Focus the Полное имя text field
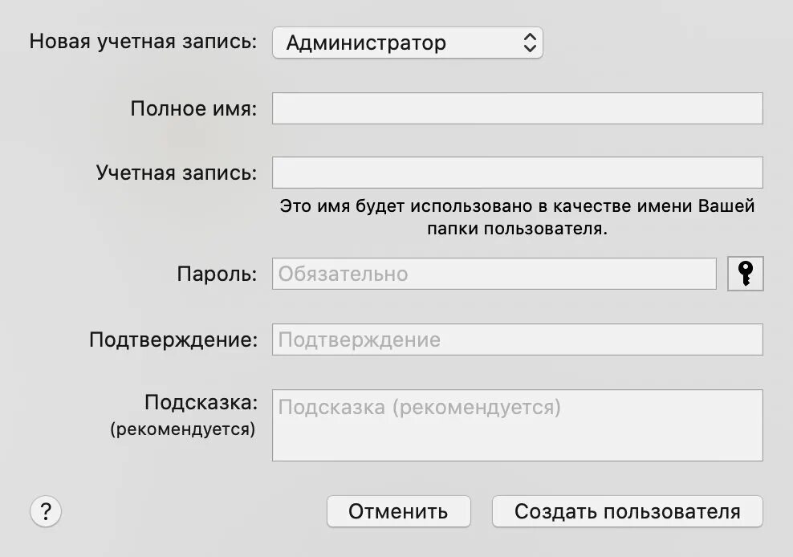This screenshot has height=557, width=793. tap(518, 108)
